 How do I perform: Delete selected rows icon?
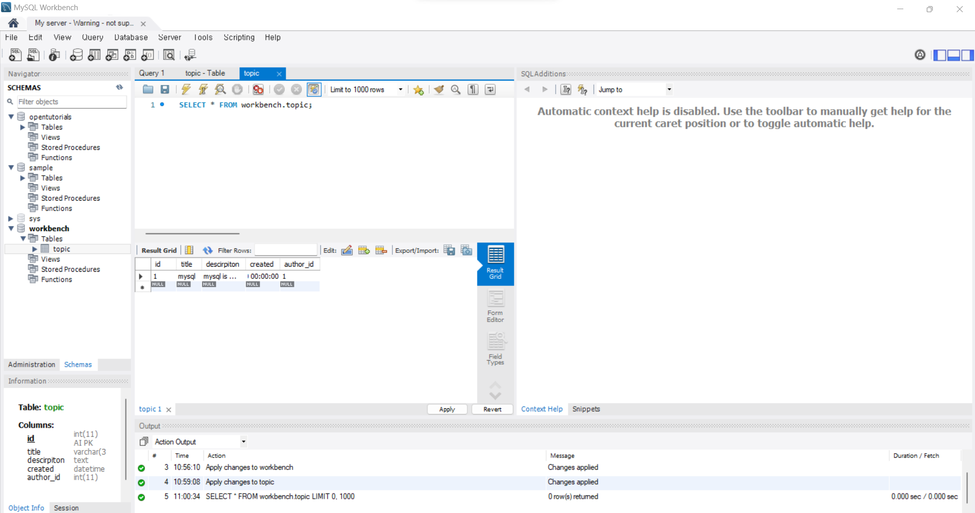click(x=381, y=250)
